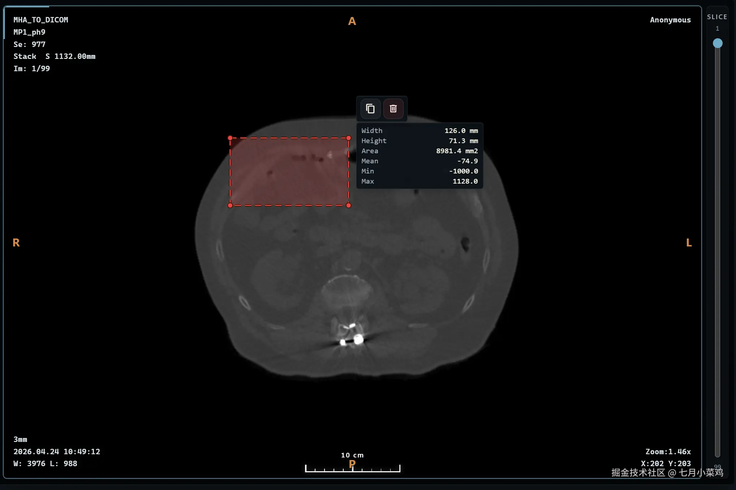The width and height of the screenshot is (736, 490).
Task: Click the 'L' left orientation marker
Action: click(x=689, y=242)
